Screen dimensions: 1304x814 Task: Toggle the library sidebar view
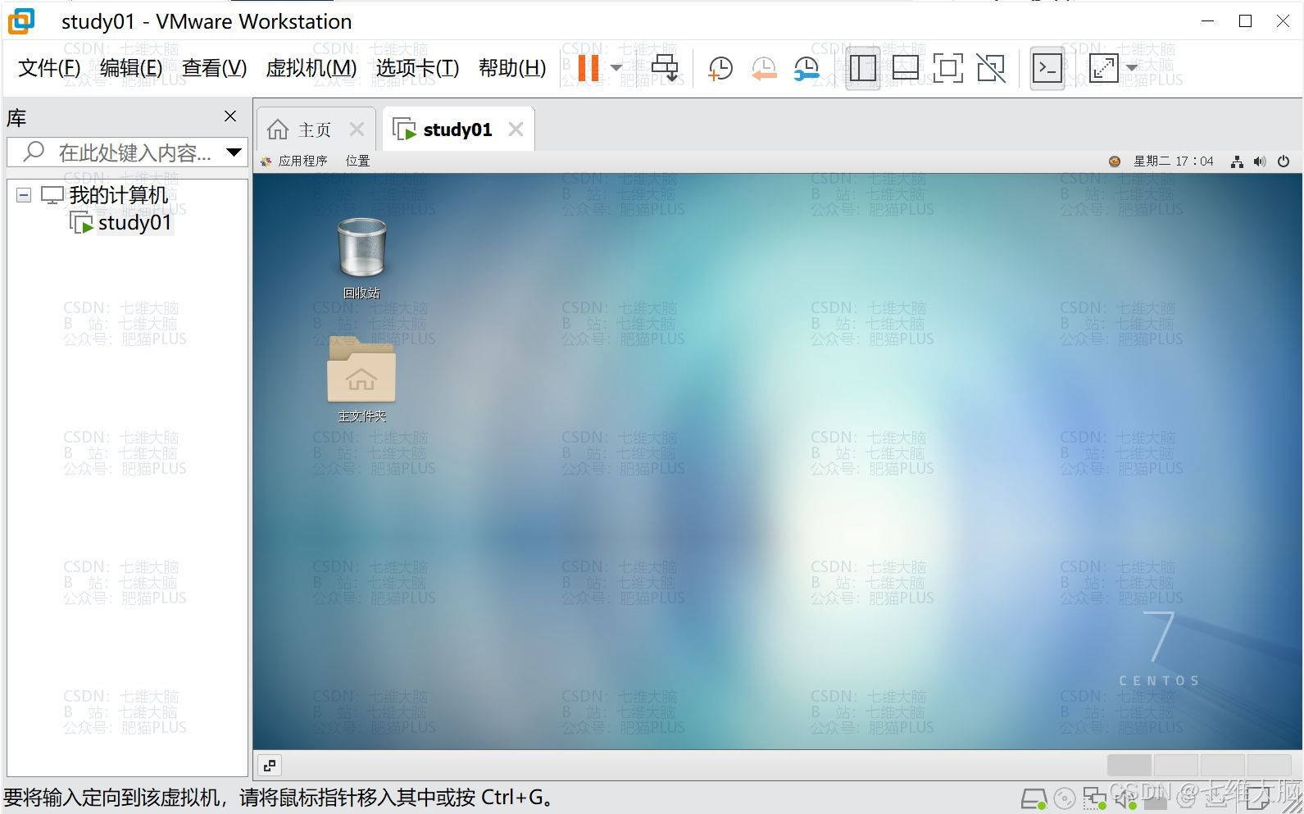click(x=862, y=68)
